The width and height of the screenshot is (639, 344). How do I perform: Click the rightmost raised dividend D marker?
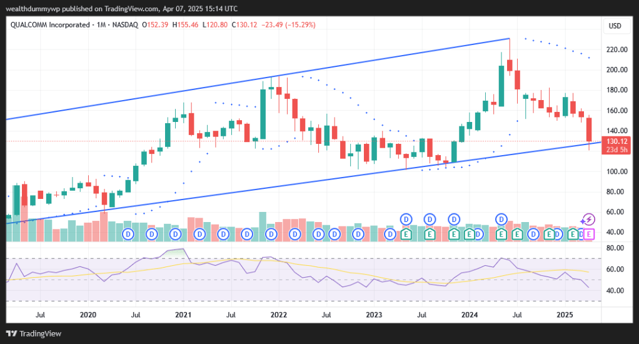tap(501, 220)
